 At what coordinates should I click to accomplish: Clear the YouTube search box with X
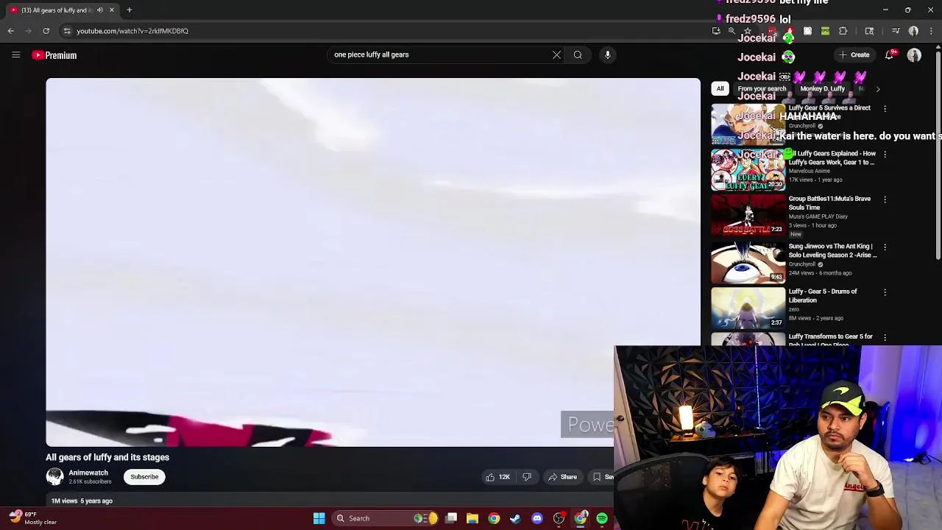point(556,54)
